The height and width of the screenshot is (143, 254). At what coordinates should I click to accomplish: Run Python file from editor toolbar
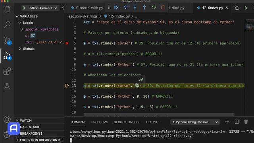pos(246,8)
